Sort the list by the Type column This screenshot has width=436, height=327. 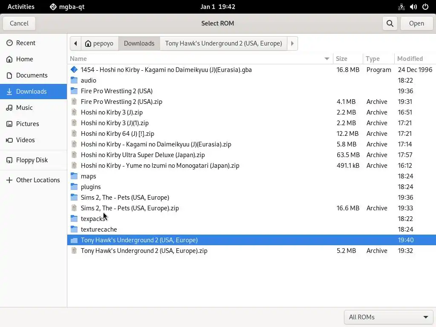coord(379,59)
